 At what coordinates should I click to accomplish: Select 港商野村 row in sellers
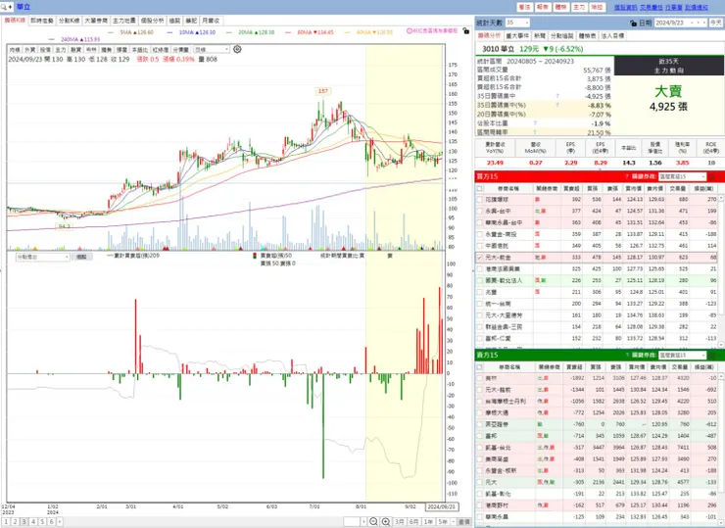[597, 504]
